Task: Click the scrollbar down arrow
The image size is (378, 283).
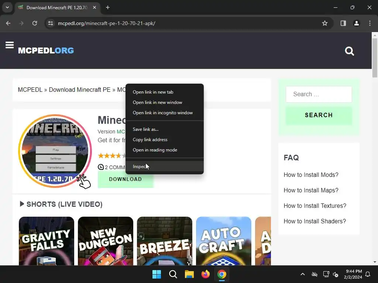Action: (x=375, y=262)
